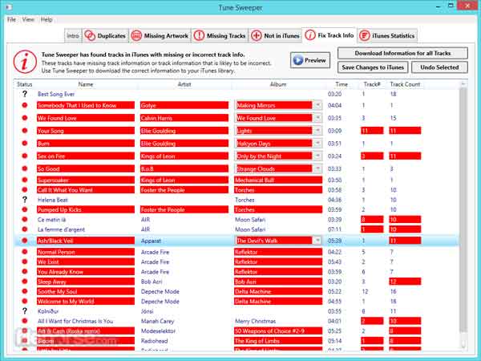Switch to the iTunes Statistics tab
Image resolution: width=481 pixels, height=361 pixels.
[387, 35]
